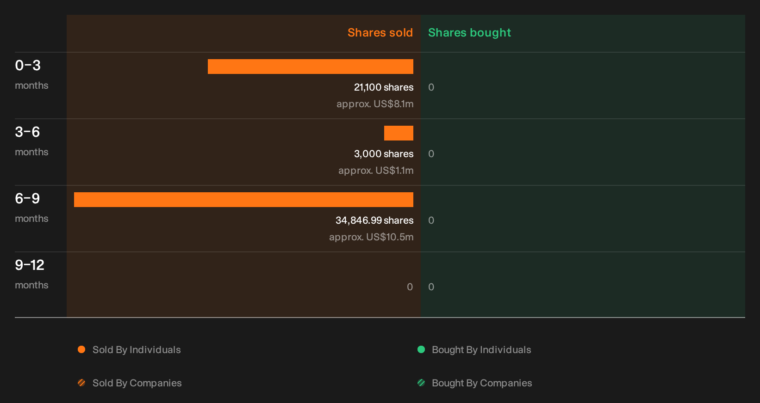Viewport: 760px width, 403px height.
Task: Click the 3-6 months orange sold bar
Action: [x=399, y=133]
